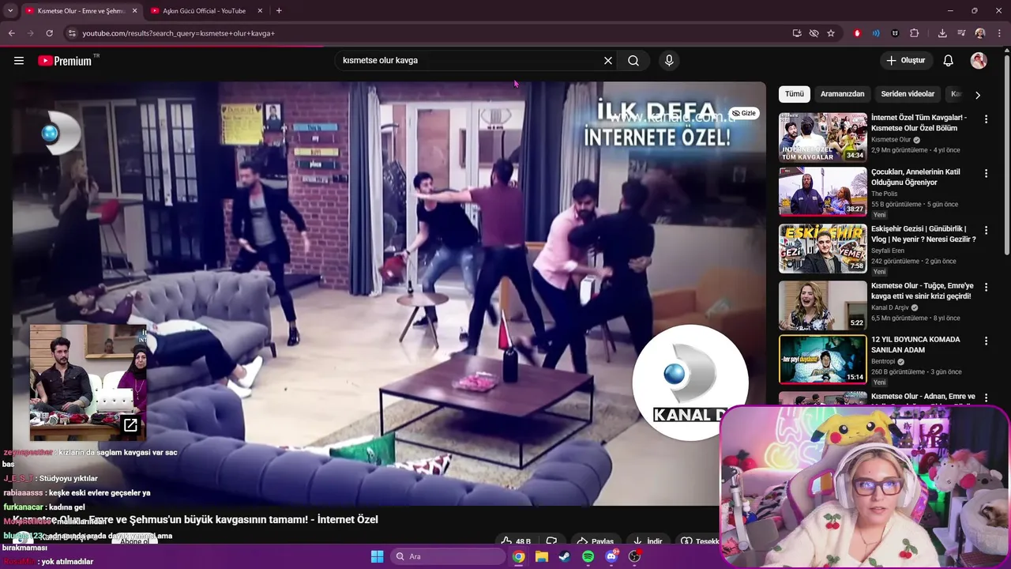Viewport: 1011px width, 569px height.
Task: Open the Kanal D Arşiv channel link
Action: tap(890, 307)
